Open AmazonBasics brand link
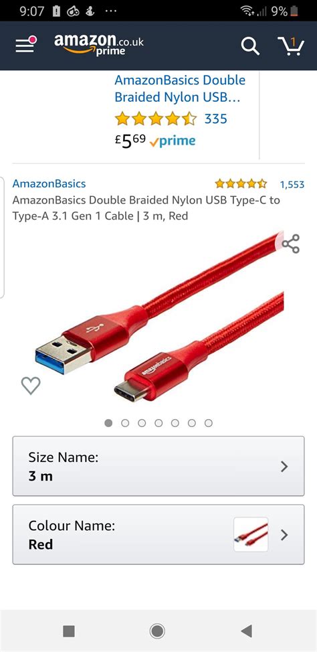 click(x=49, y=184)
